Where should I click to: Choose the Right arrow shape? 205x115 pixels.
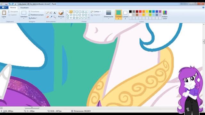point(80,15)
